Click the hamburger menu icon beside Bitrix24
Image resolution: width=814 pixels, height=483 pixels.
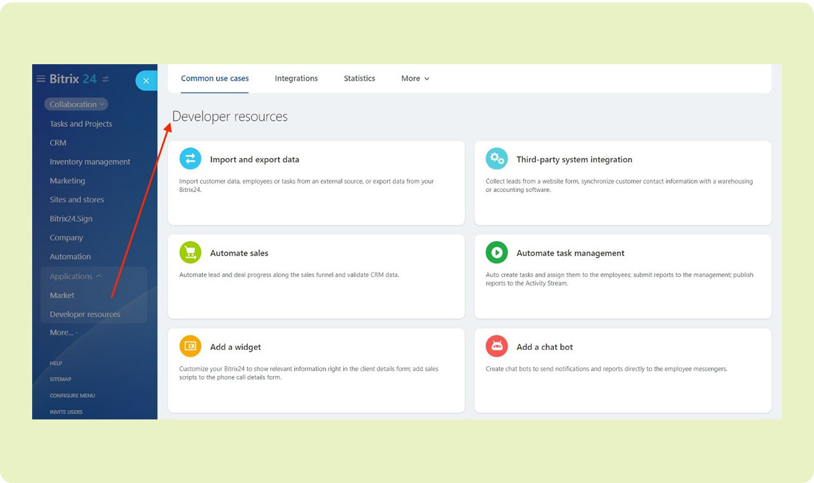[x=41, y=79]
